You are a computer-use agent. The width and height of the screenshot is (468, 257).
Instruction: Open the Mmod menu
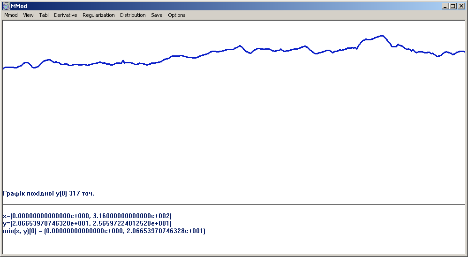(11, 15)
